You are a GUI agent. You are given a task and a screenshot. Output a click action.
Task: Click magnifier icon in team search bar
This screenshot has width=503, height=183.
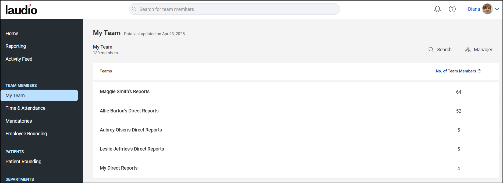pos(134,9)
